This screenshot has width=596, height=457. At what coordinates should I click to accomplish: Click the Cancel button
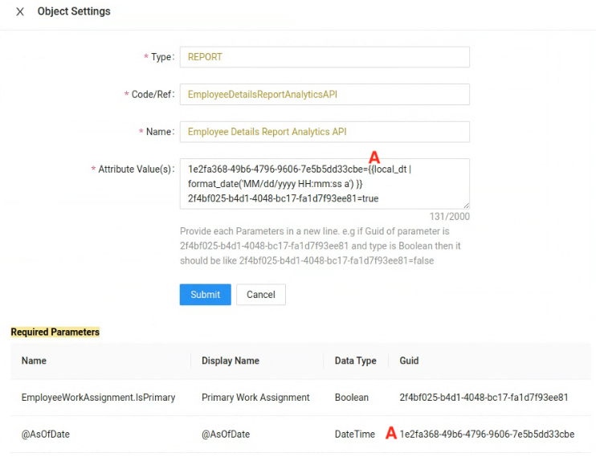[x=261, y=295]
